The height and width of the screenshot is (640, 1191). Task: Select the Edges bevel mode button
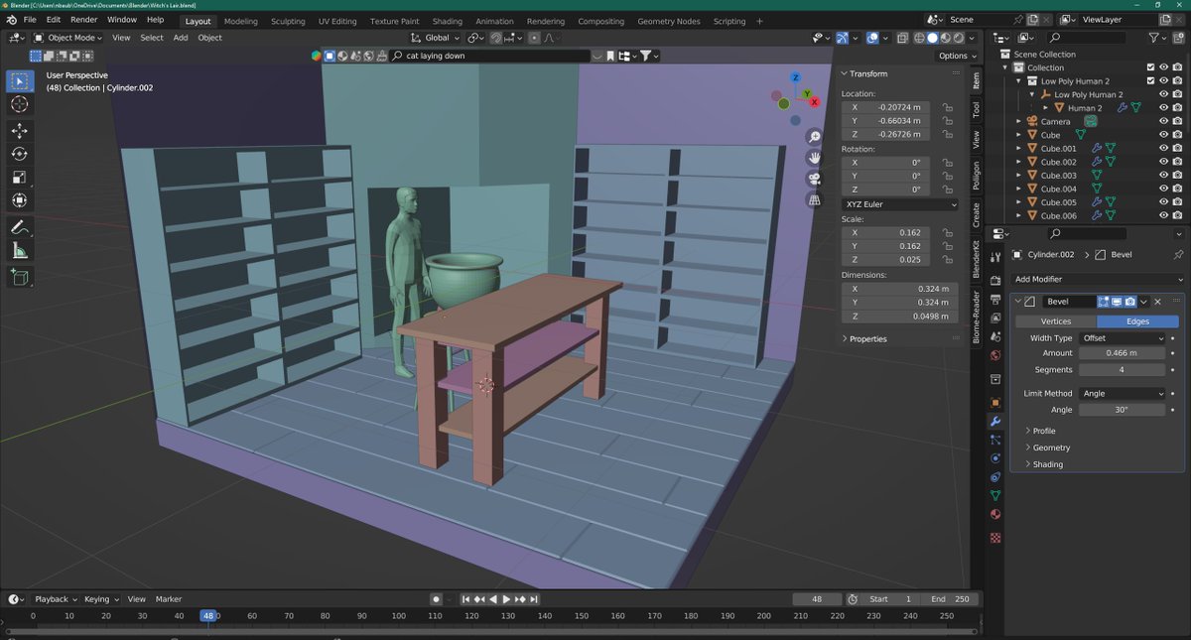(1137, 321)
